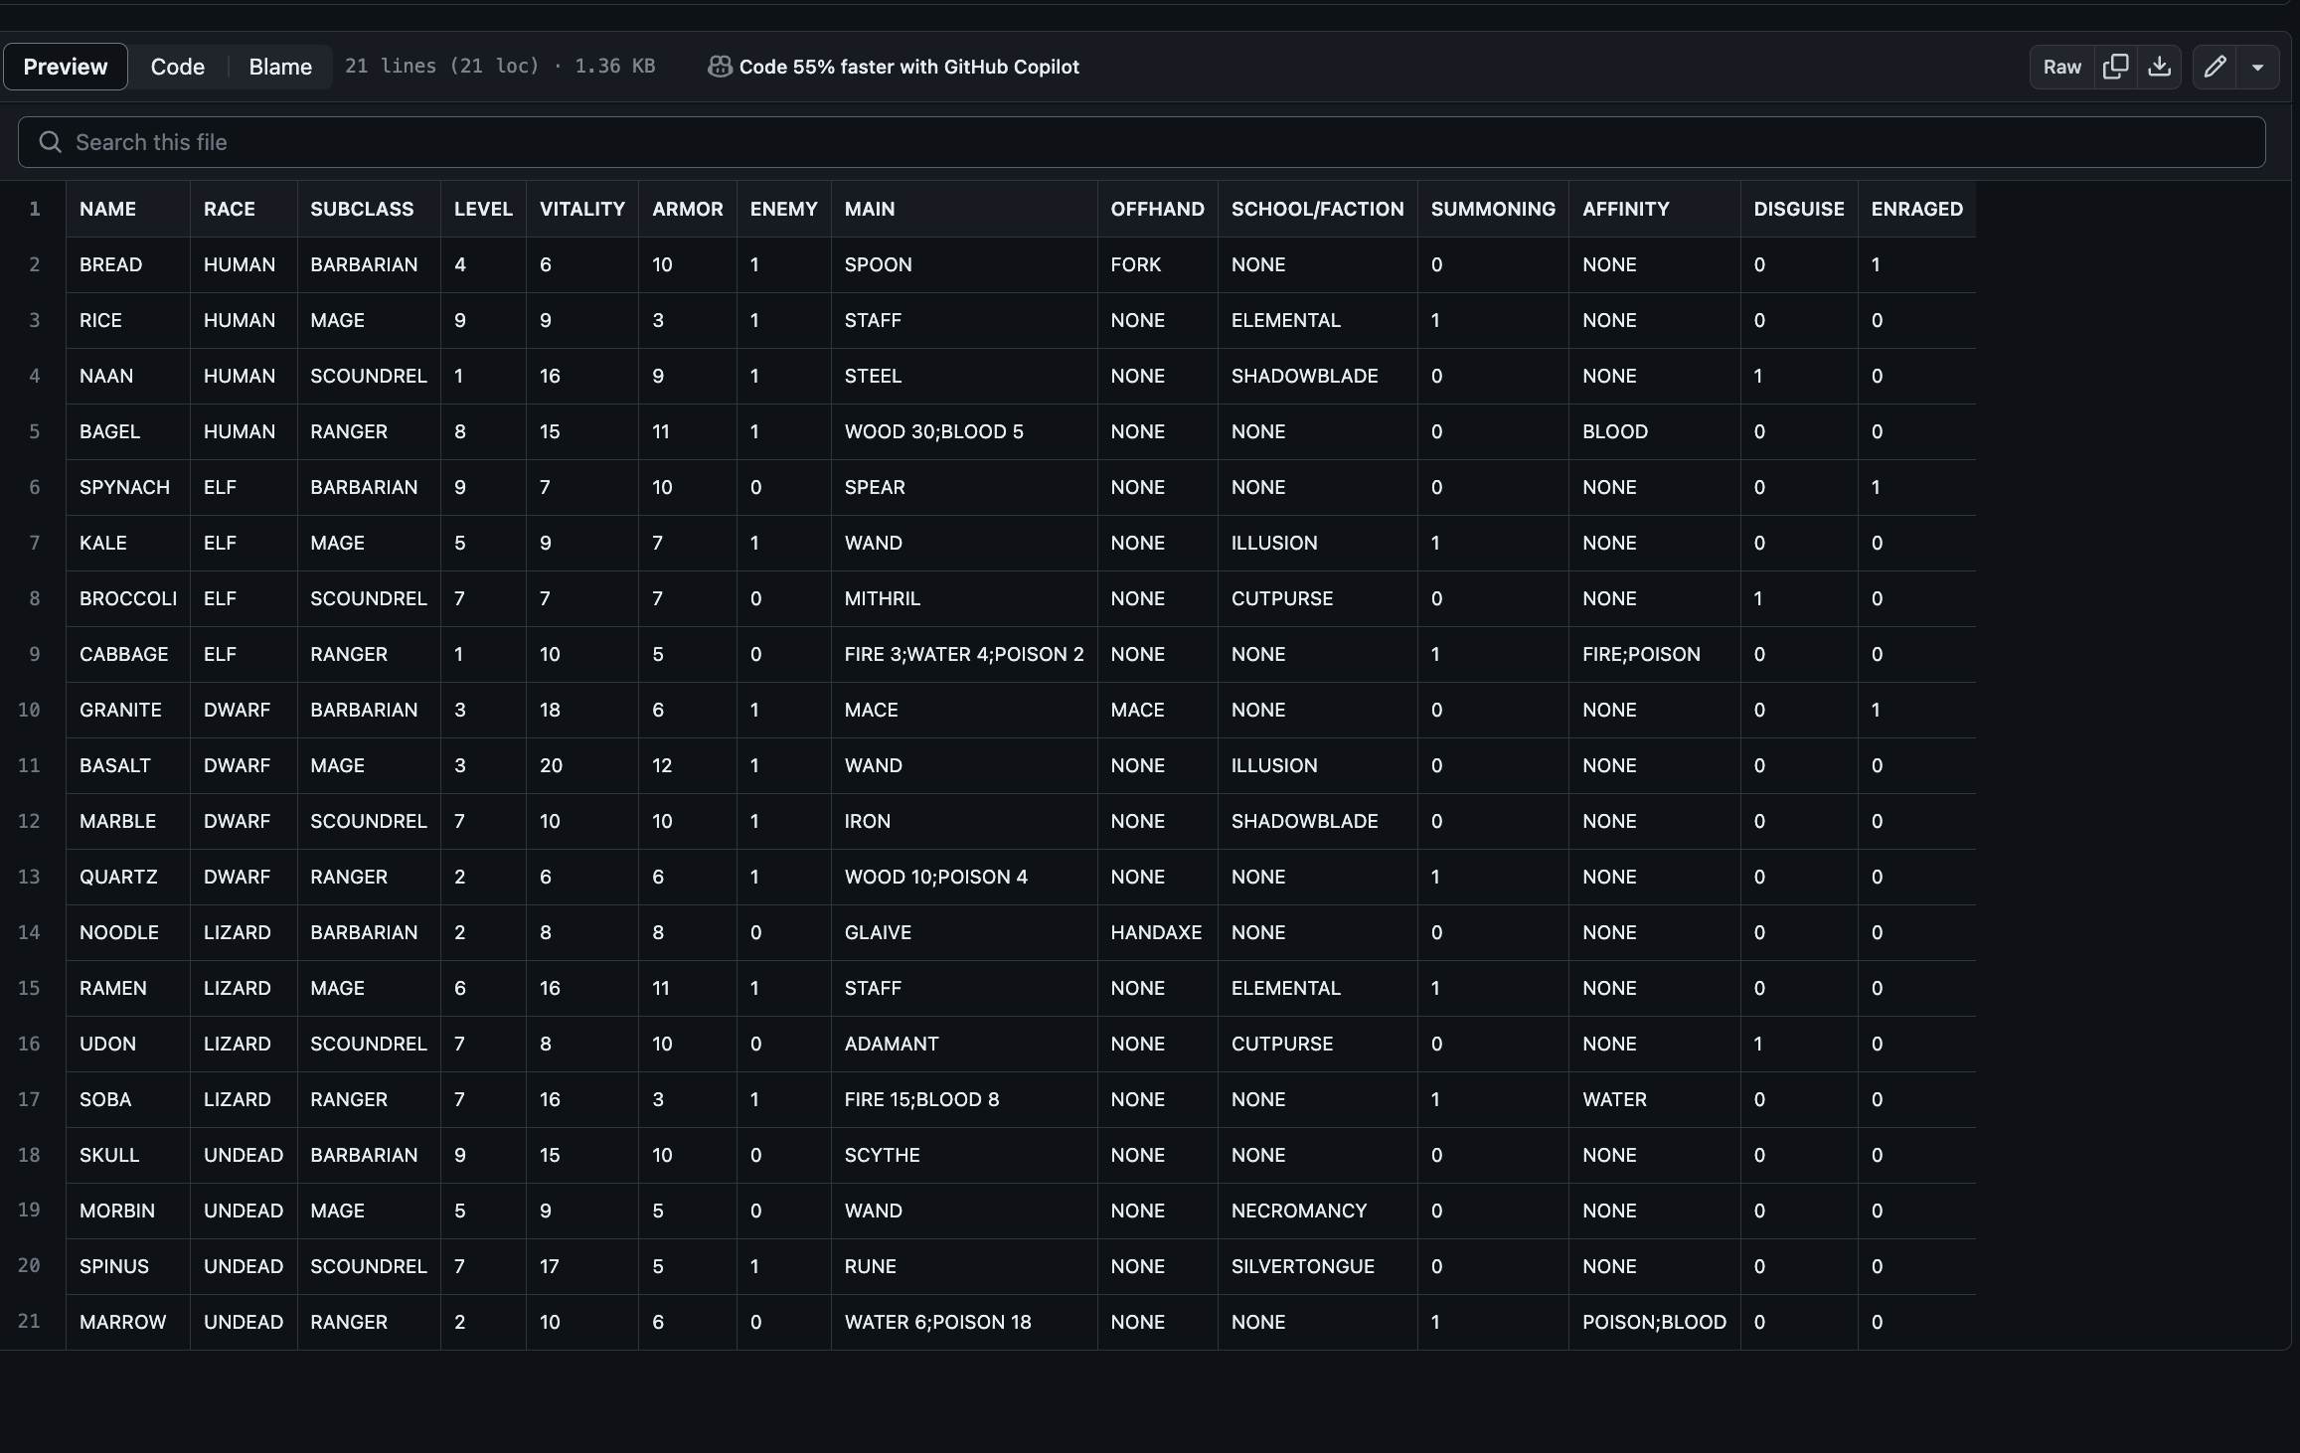Copy raw file contents icon

(x=2116, y=67)
